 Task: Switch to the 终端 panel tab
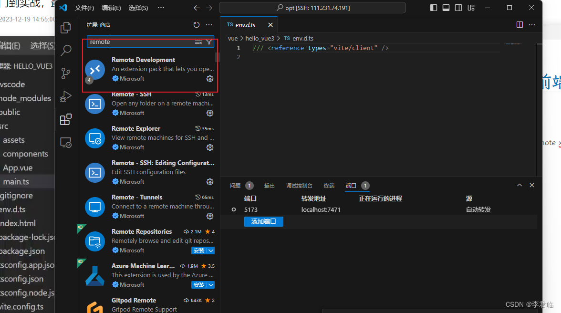tap(329, 185)
